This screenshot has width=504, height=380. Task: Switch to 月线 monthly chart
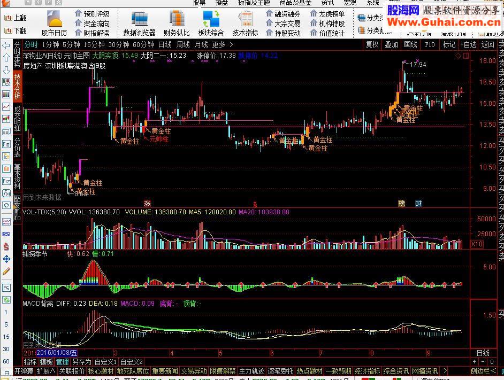[201, 45]
